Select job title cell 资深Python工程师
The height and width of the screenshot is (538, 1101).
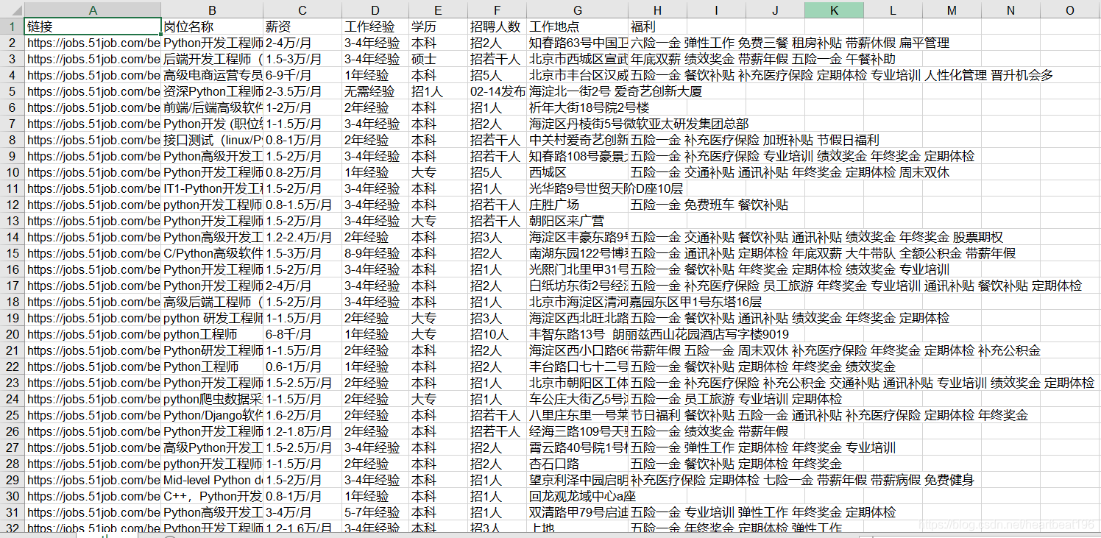pos(212,91)
